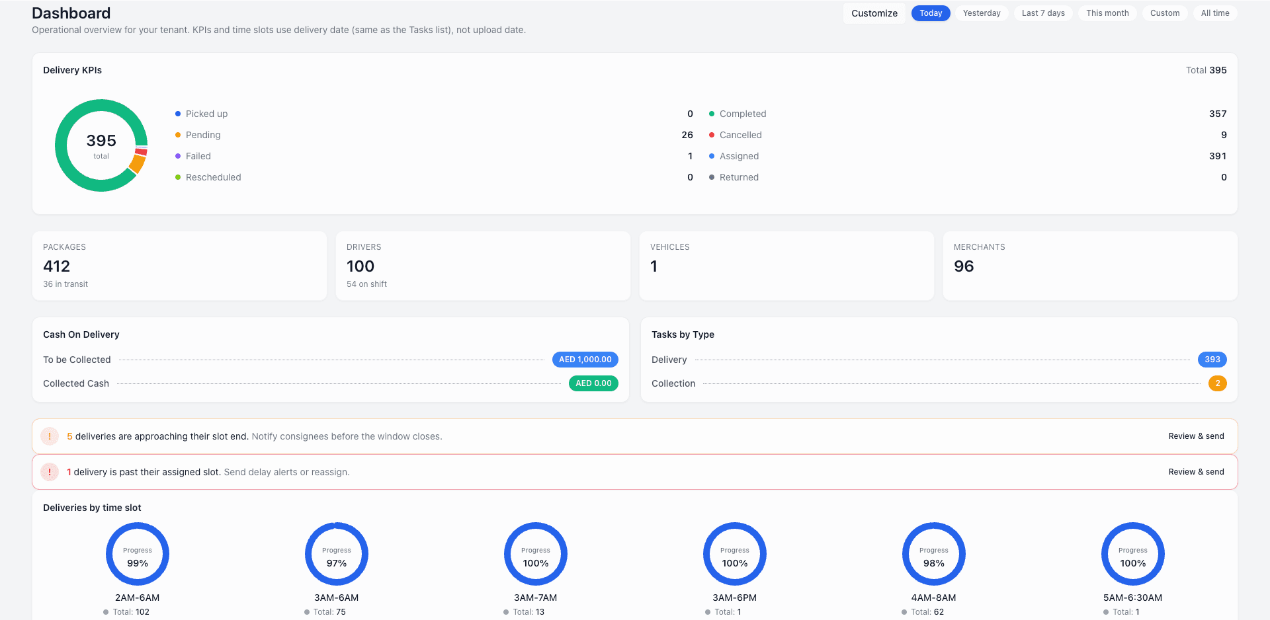Click the 4AM-8AM progress ring
Viewport: 1270px width, 620px height.
(x=934, y=554)
